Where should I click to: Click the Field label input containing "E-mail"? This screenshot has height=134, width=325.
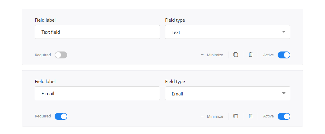point(97,93)
